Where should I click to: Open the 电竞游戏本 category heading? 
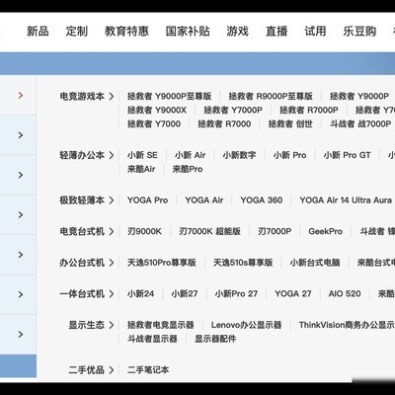[x=82, y=97]
